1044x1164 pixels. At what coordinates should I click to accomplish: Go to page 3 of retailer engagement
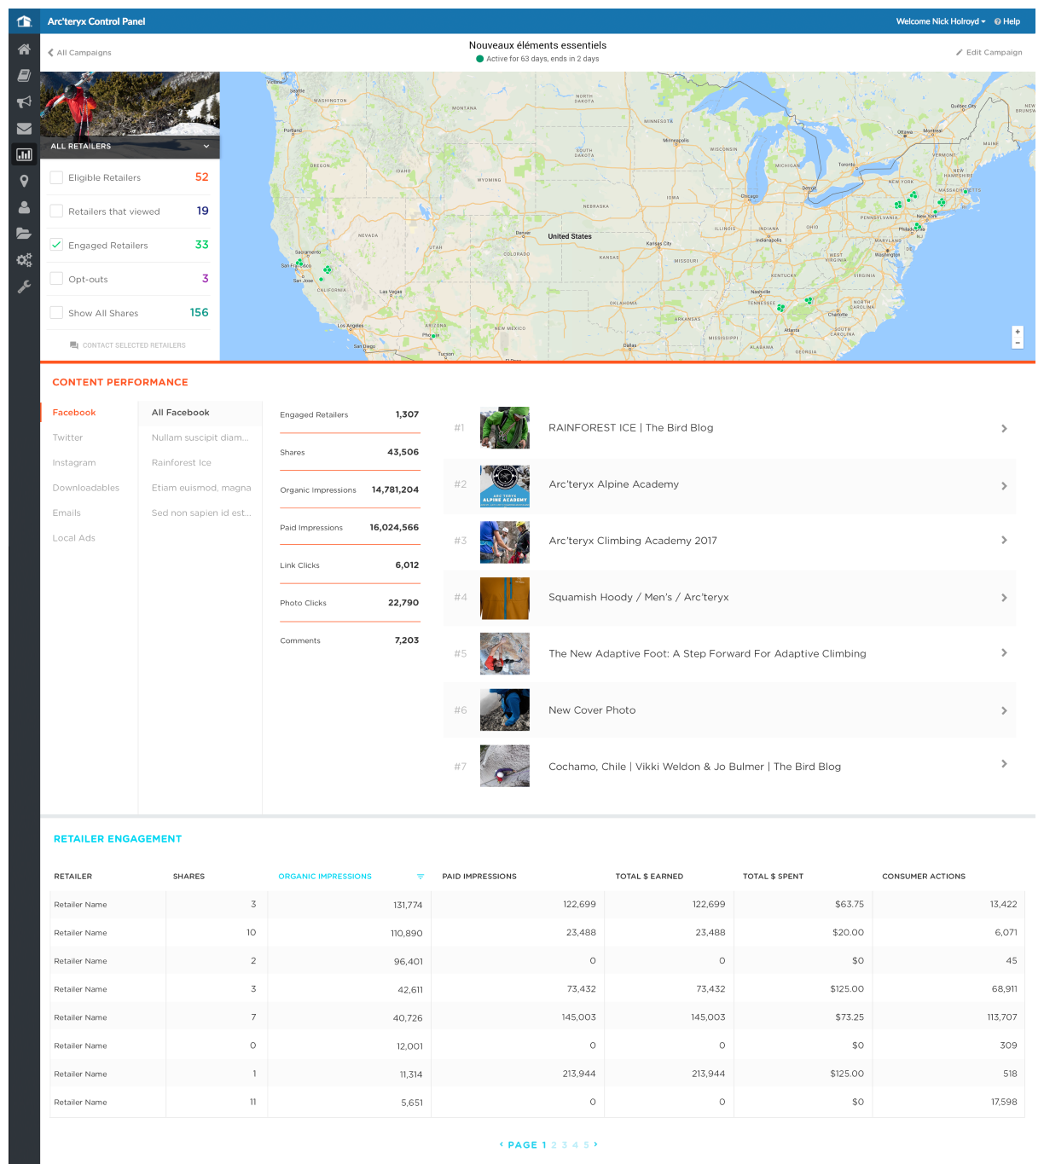(565, 1145)
